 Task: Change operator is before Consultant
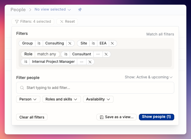point(66,54)
